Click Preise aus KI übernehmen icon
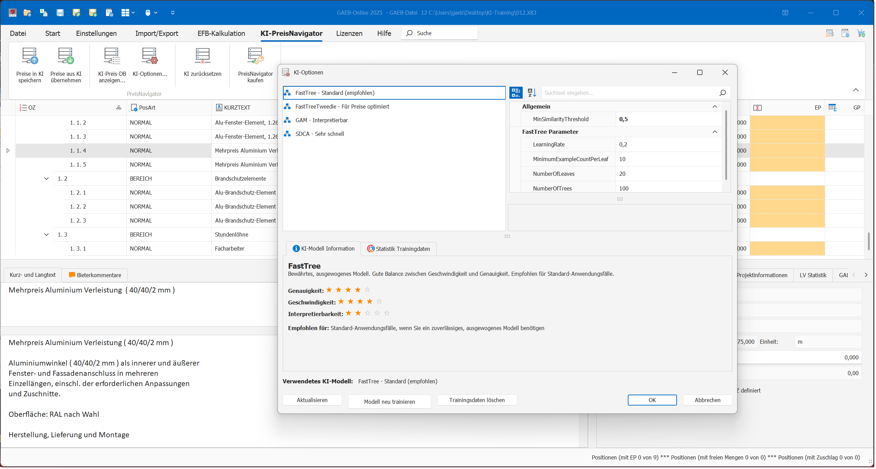Image resolution: width=876 pixels, height=469 pixels. pyautogui.click(x=66, y=57)
